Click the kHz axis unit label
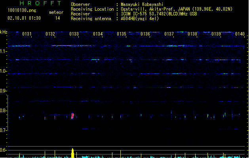 coord(4,32)
